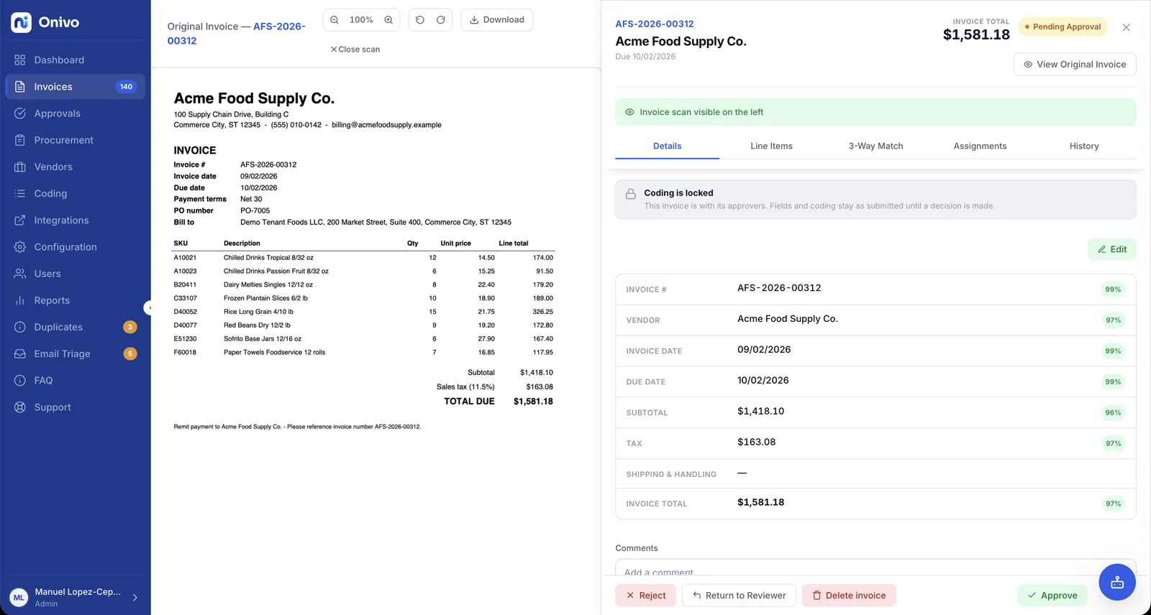1151x615 pixels.
Task: Navigate to Procurement
Action: point(76,140)
